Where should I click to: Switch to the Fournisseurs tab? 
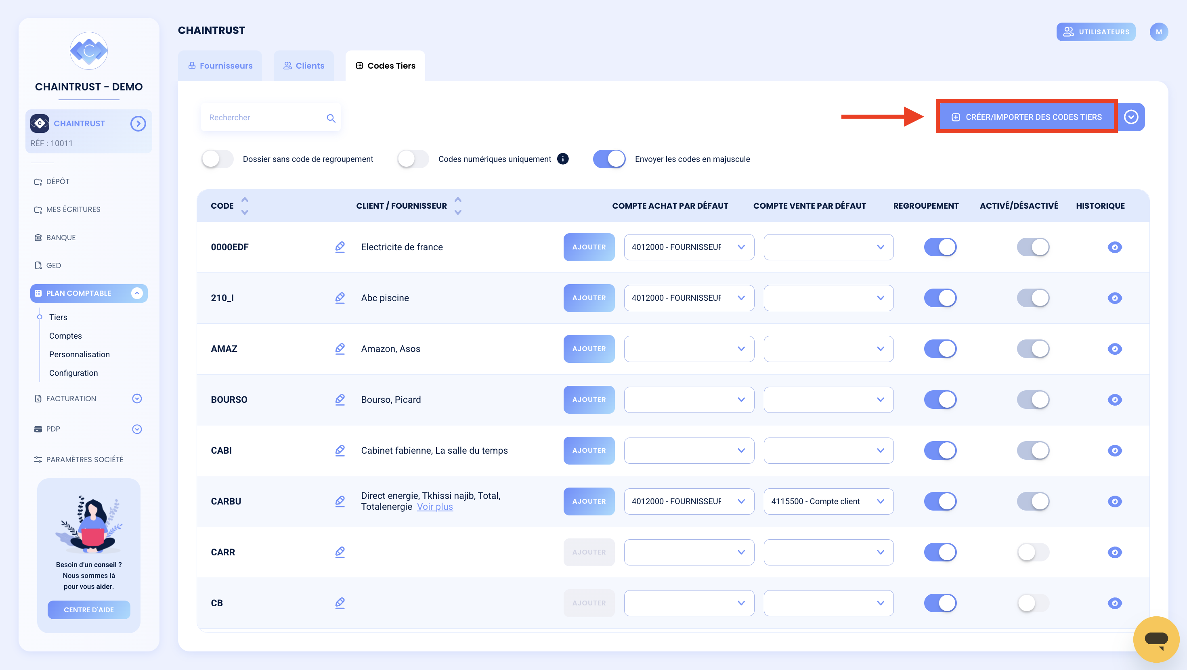[x=220, y=66]
